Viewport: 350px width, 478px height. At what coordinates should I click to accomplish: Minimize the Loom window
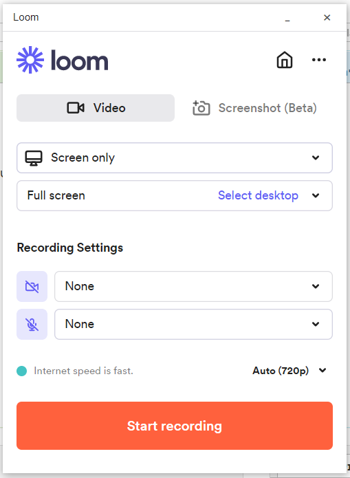click(x=287, y=18)
